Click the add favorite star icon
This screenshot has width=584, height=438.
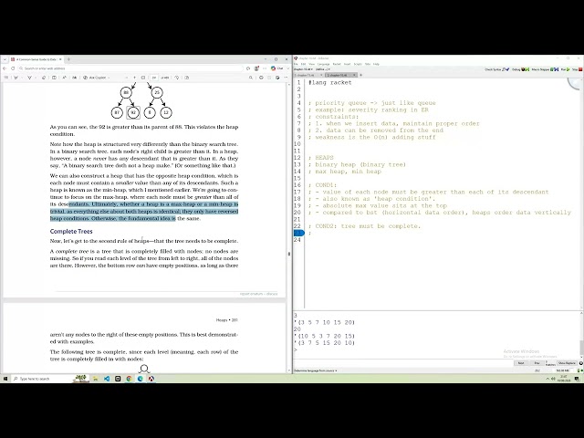tap(248, 68)
